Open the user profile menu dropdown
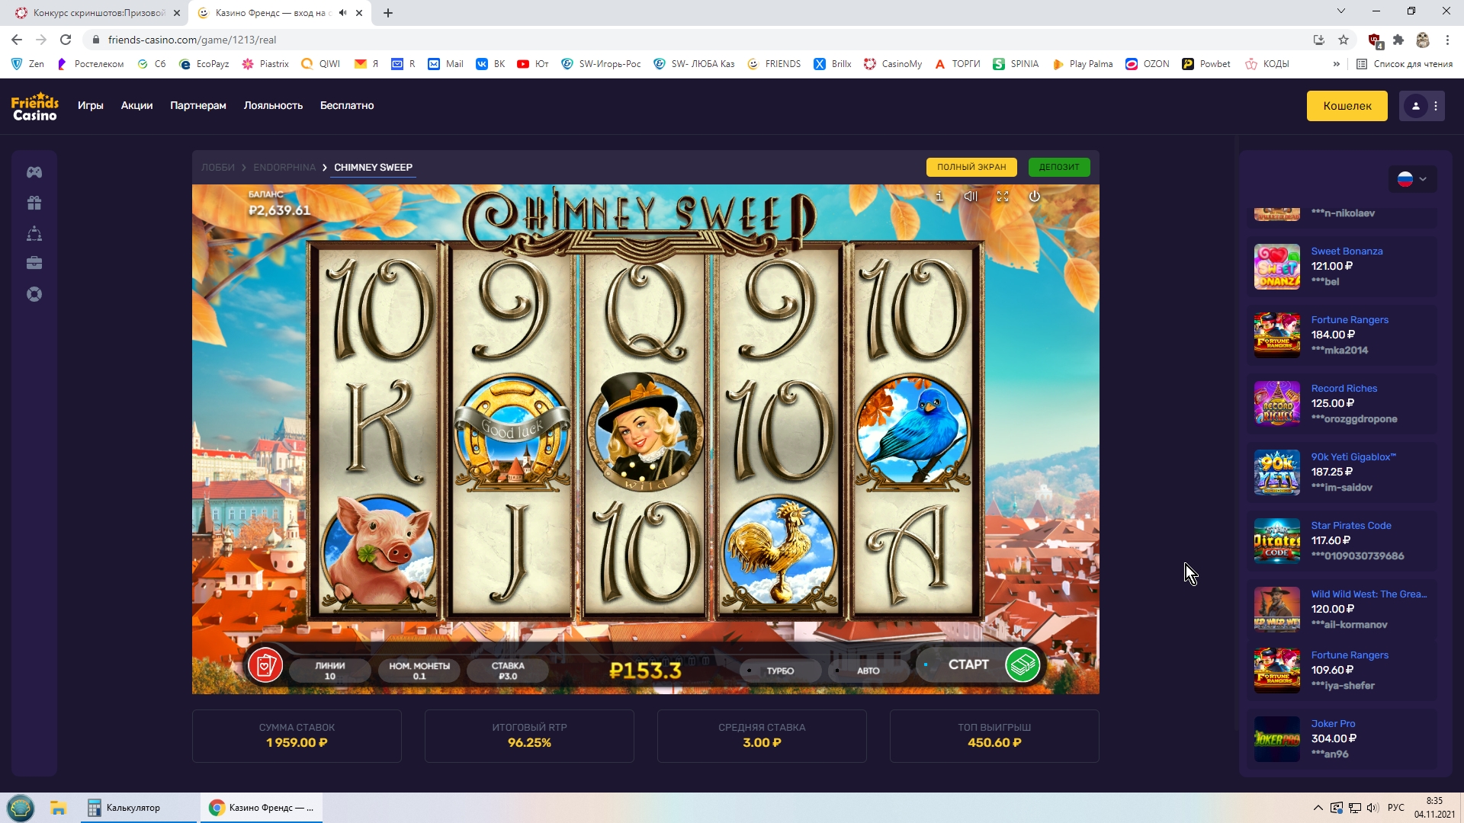Image resolution: width=1464 pixels, height=823 pixels. (1422, 106)
